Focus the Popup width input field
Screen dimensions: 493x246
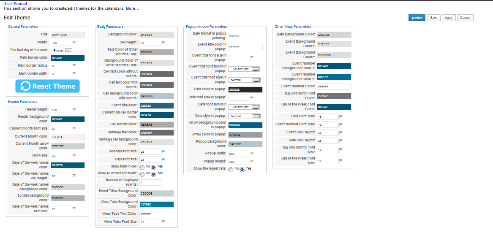(239, 154)
